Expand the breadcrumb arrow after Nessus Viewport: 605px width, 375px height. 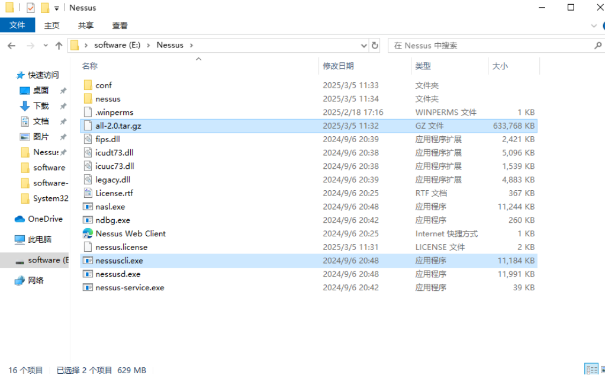point(191,46)
